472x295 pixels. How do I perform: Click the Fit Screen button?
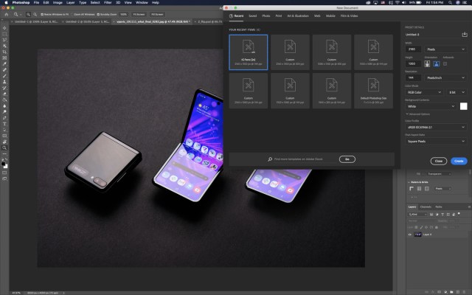[139, 15]
